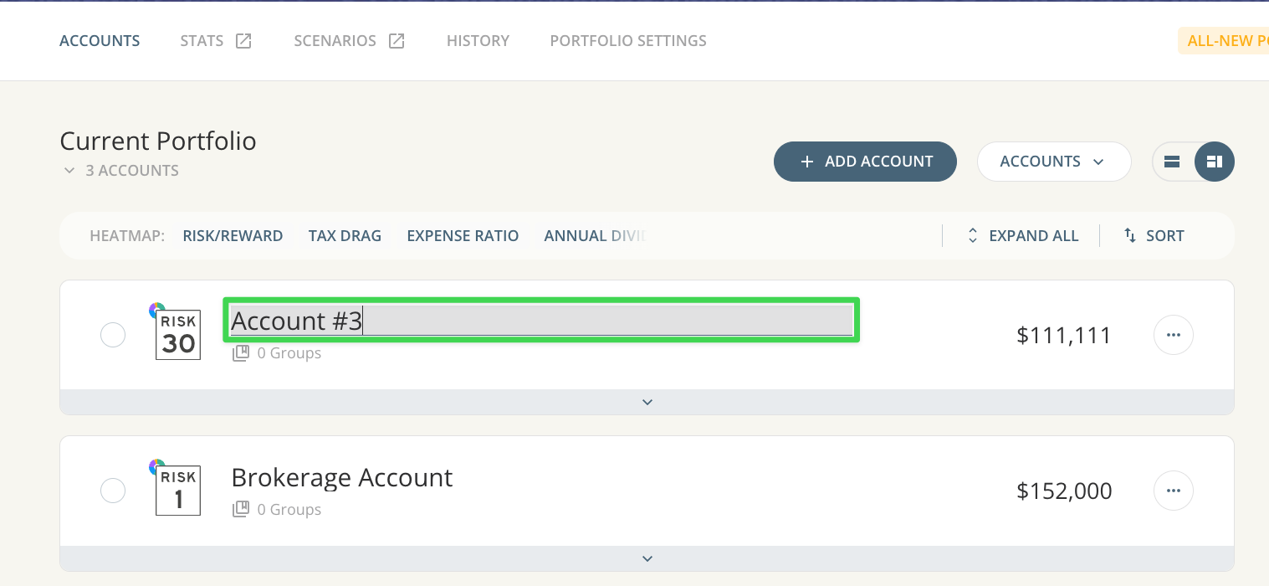
Task: Click the RISK 1 badge on Brokerage Account
Action: (177, 490)
